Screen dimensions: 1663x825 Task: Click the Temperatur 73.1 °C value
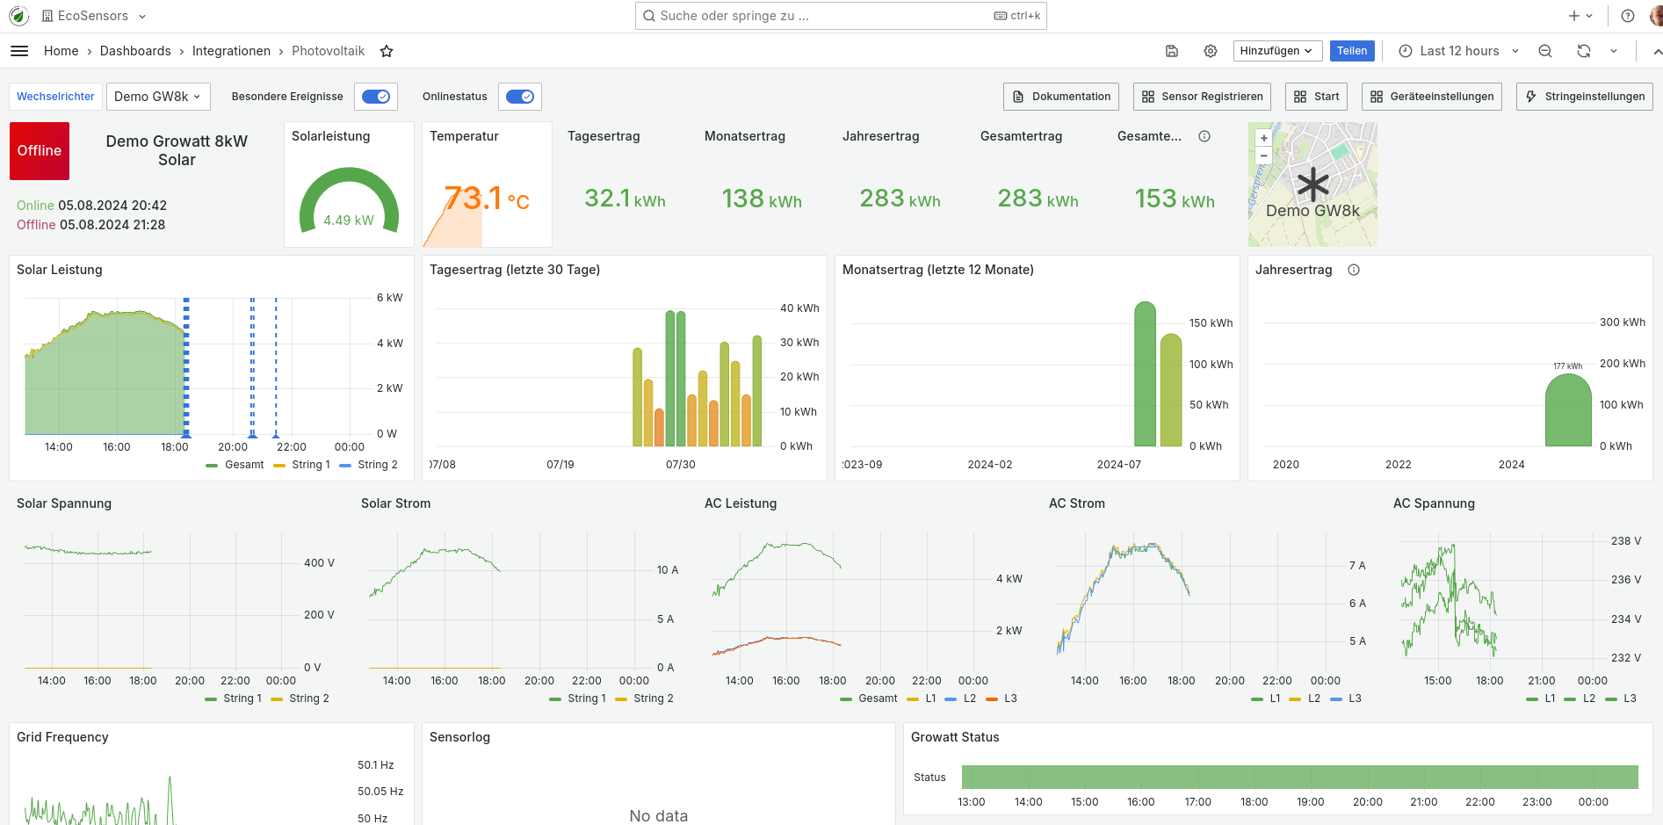click(487, 199)
